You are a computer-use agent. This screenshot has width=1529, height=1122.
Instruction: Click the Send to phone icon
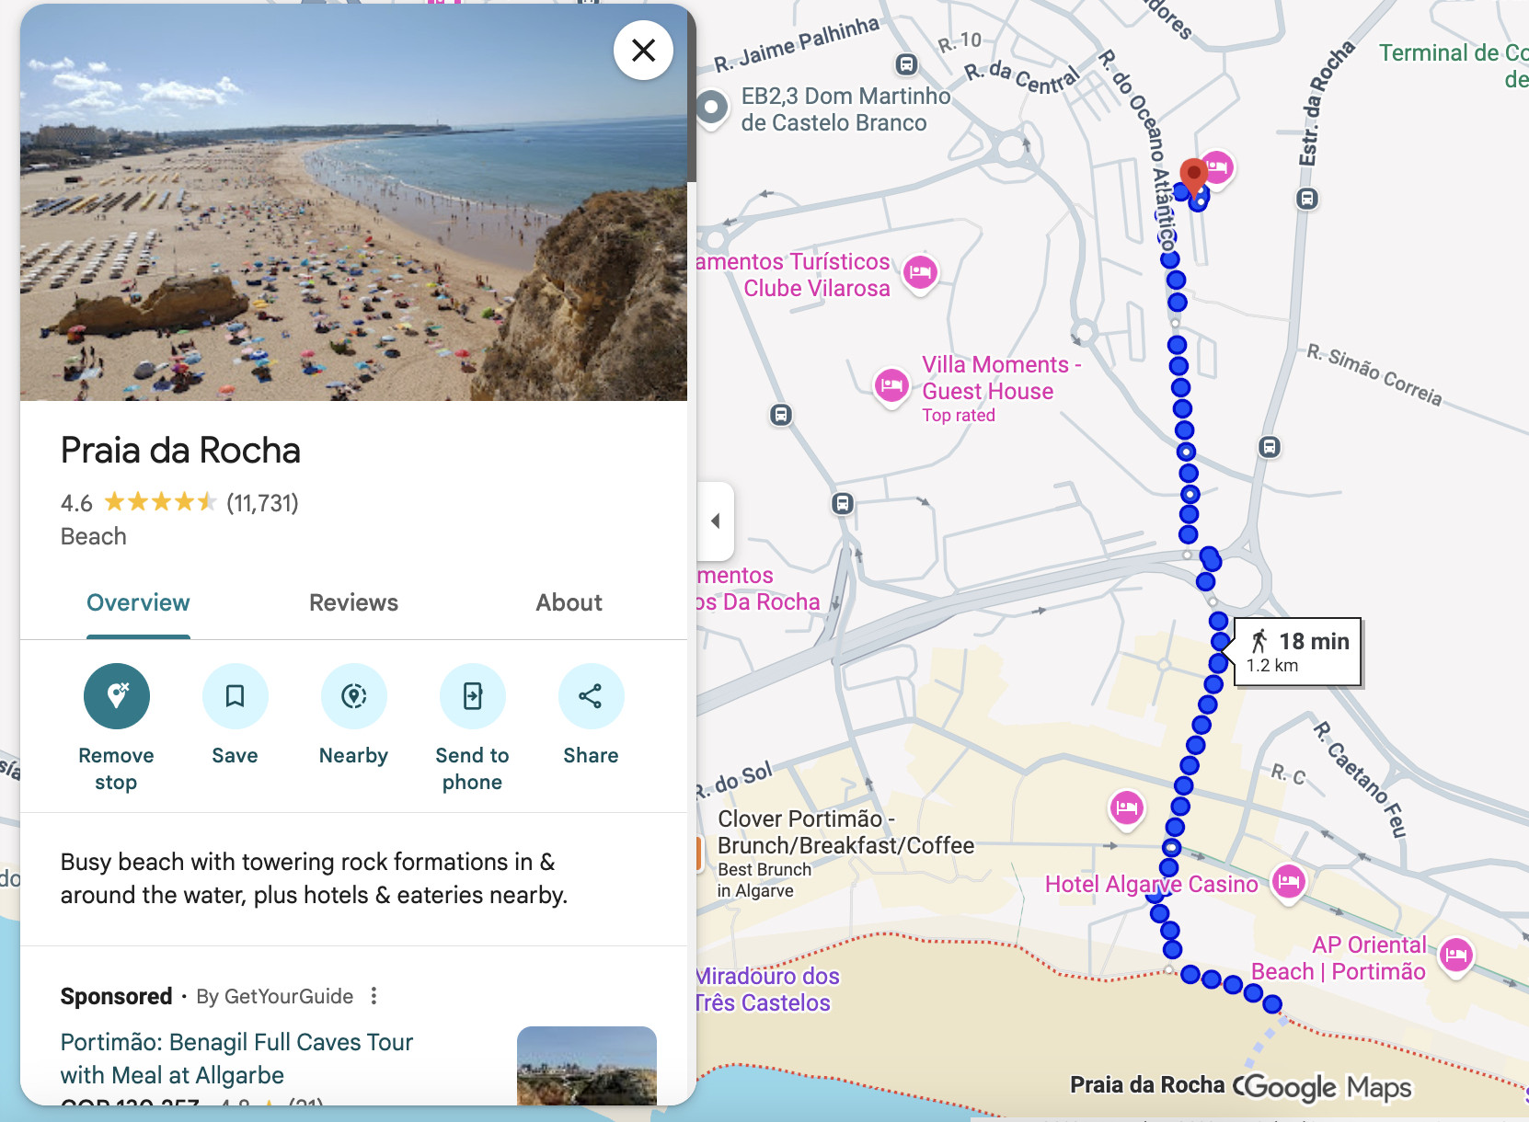click(472, 696)
